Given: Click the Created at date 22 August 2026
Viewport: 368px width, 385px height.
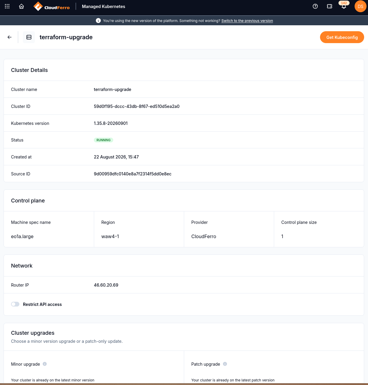Looking at the screenshot, I should click(x=116, y=157).
